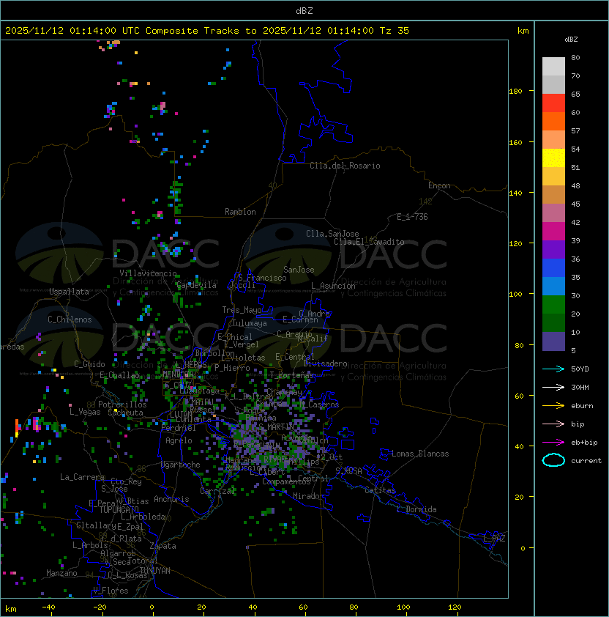Click the 'Divisadero' map label
This screenshot has height=617, width=609.
(325, 363)
